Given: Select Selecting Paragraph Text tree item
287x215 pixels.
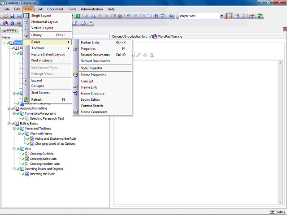Looking at the screenshot, I should [x=47, y=118].
